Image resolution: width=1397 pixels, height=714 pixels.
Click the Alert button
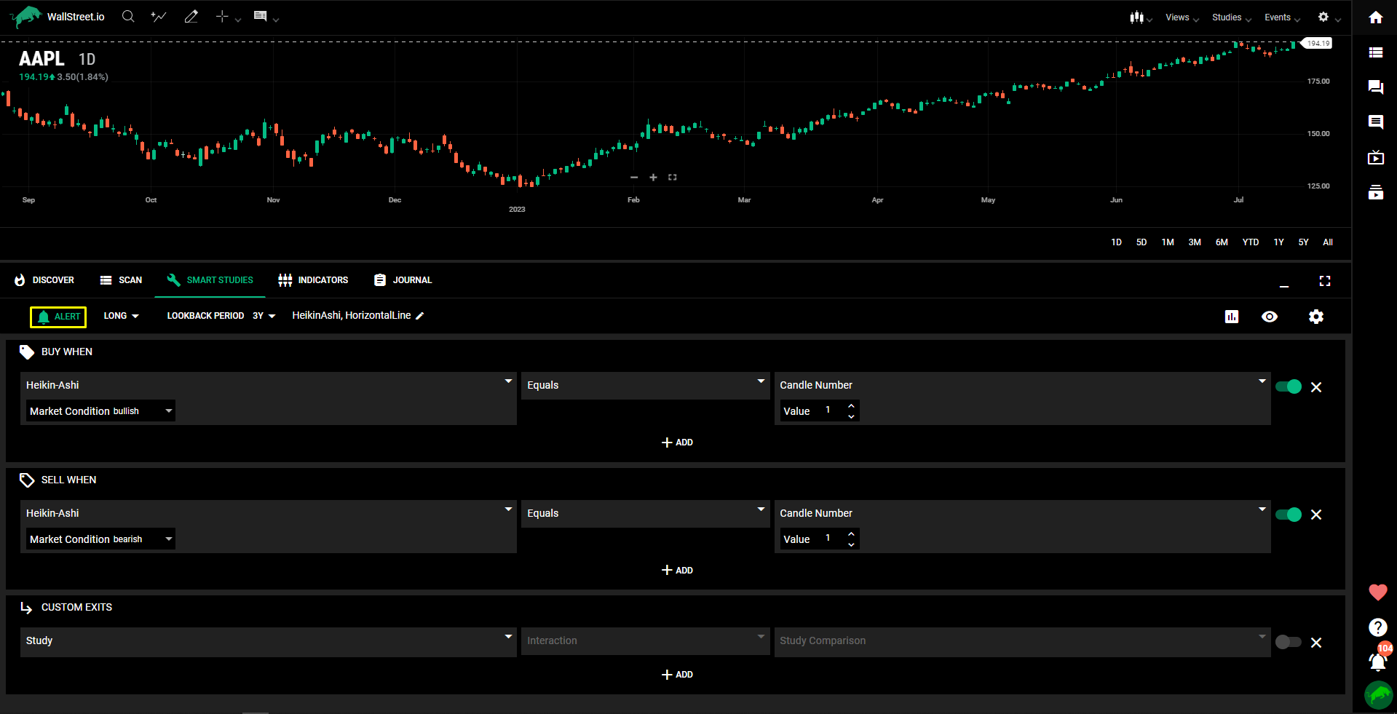click(58, 317)
